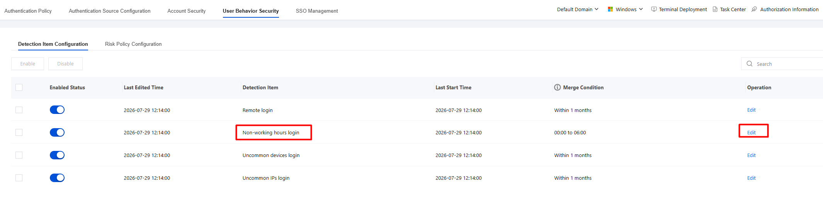This screenshot has height=199, width=823.
Task: Click the Merge Condition info icon
Action: pos(557,87)
